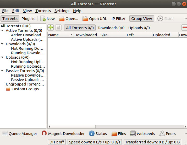
Task: Click the Open URL icon
Action: pyautogui.click(x=85, y=19)
